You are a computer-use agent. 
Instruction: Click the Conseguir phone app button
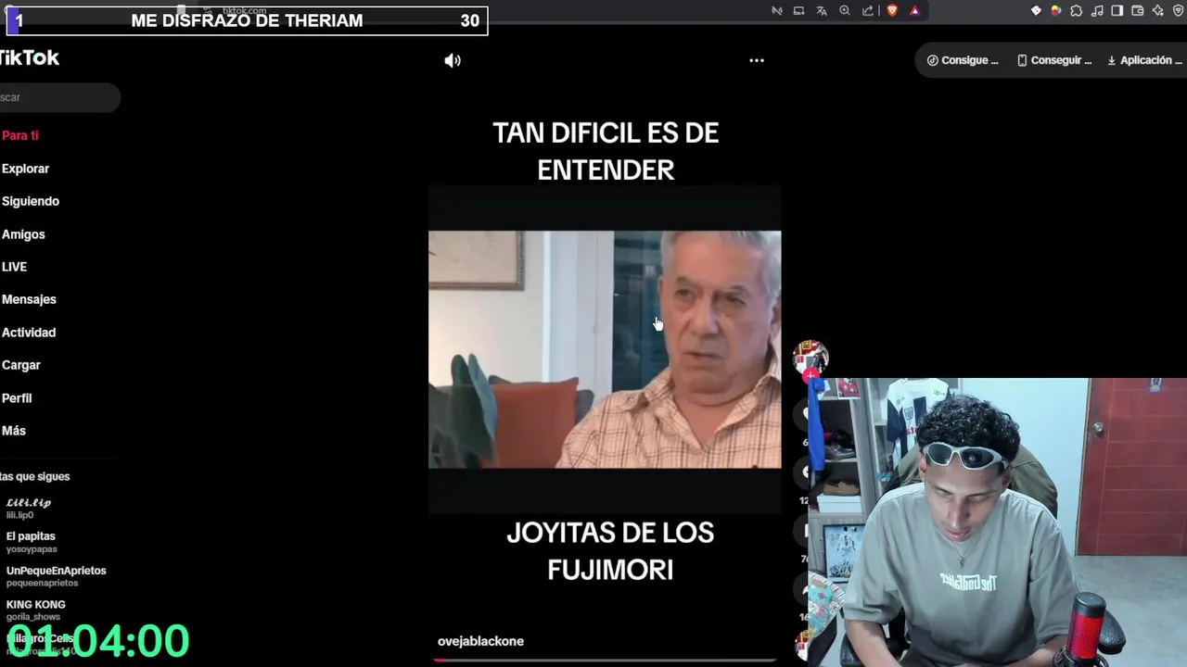[x=1054, y=60]
